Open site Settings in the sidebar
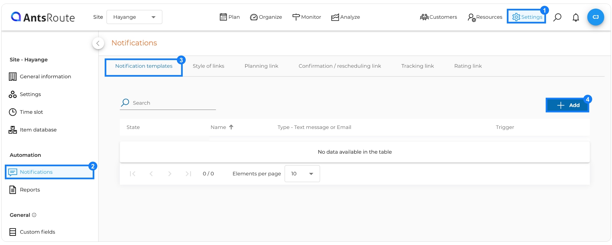 [25, 94]
